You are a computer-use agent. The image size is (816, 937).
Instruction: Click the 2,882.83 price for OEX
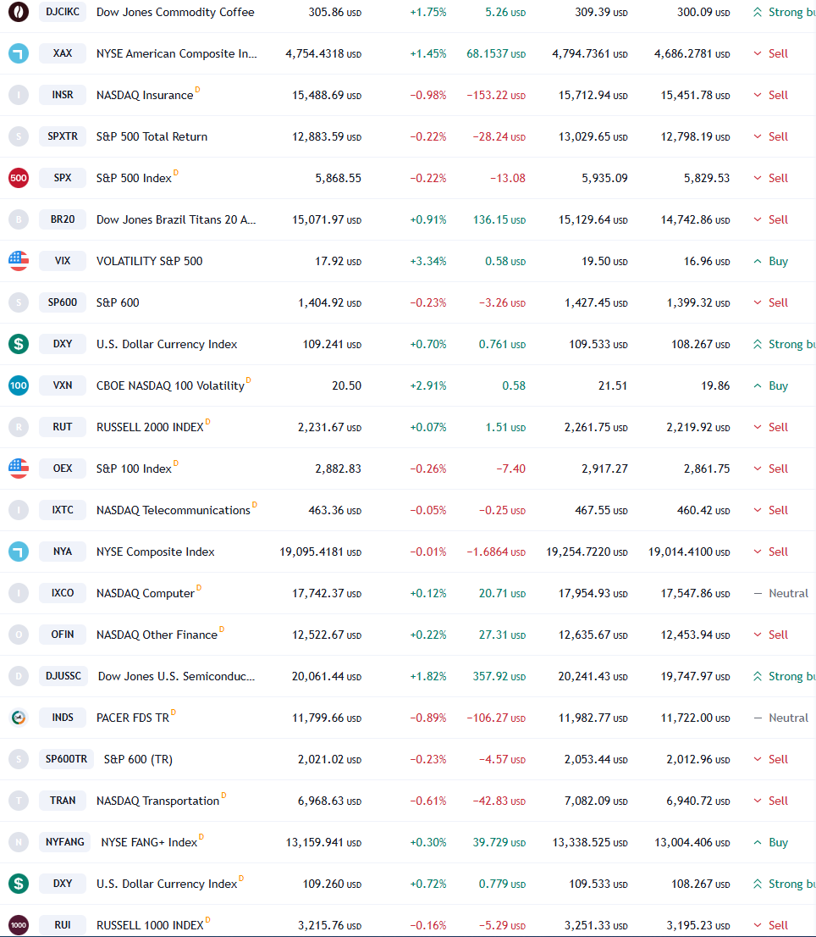(x=339, y=468)
